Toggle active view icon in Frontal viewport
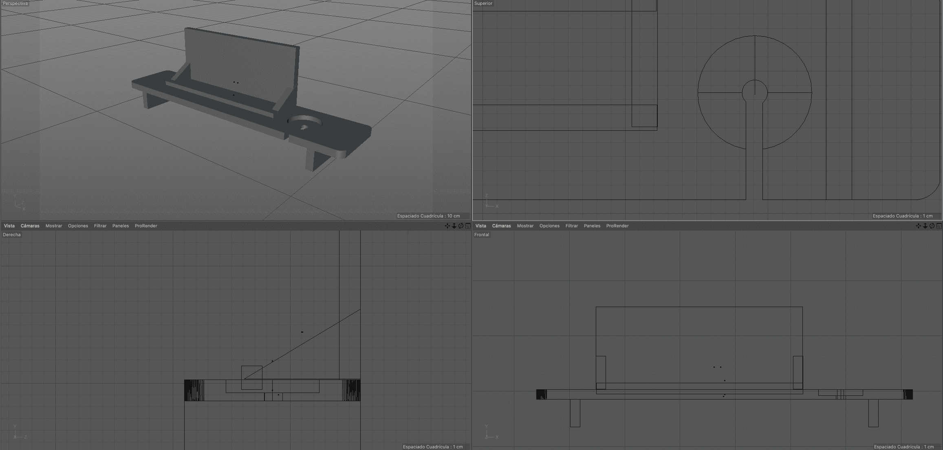Image resolution: width=943 pixels, height=450 pixels. 939,226
